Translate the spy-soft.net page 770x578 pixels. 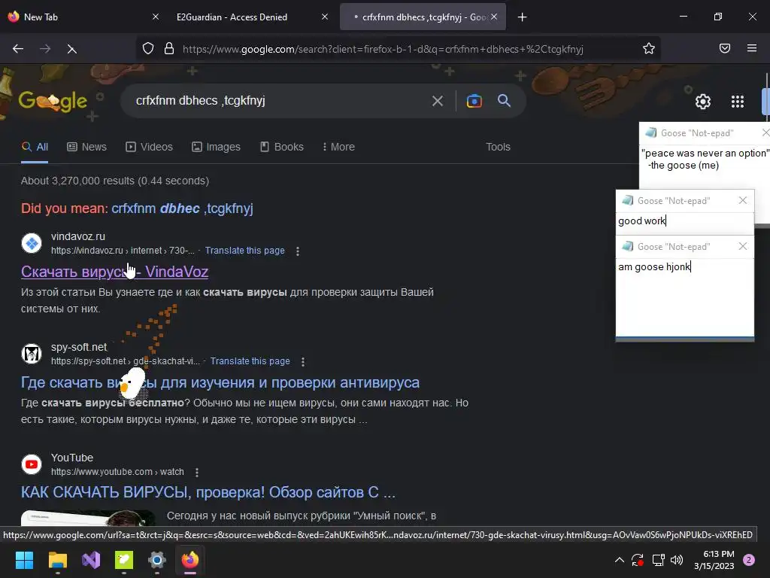tap(250, 361)
